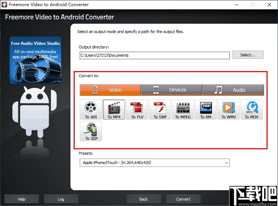
Task: Go Back to previous step
Action: pyautogui.click(x=144, y=199)
